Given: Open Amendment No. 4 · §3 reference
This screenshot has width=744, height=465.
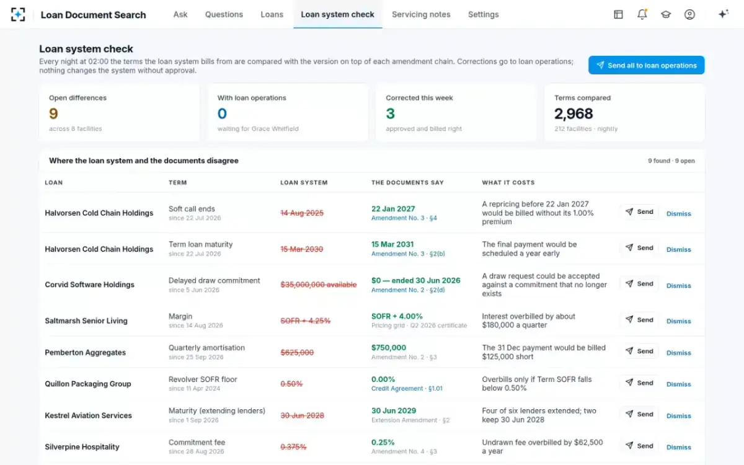Looking at the screenshot, I should coord(404,451).
